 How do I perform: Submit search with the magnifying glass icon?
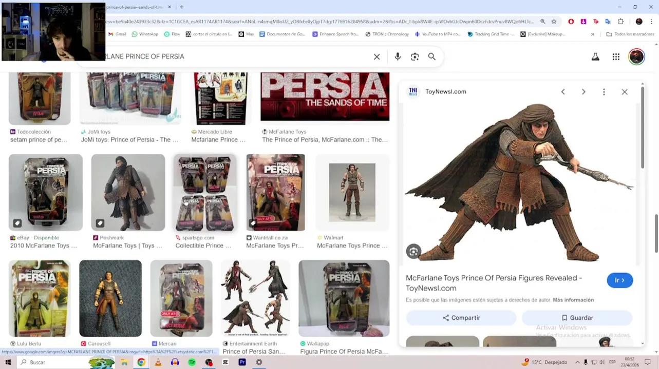point(432,57)
